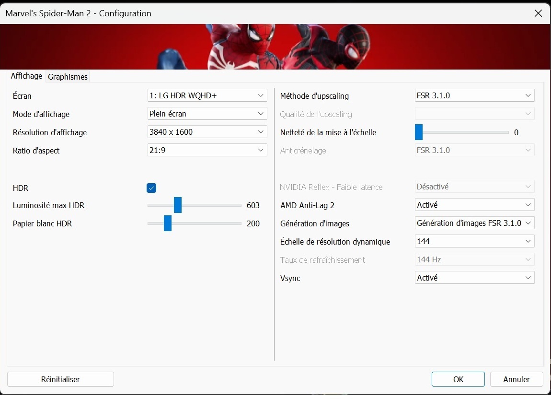Click the HDR max brightness value 603
This screenshot has width=551, height=399.
(253, 205)
